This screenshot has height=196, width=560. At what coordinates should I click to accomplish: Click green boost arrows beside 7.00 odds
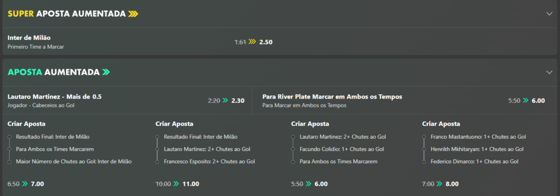click(x=439, y=184)
